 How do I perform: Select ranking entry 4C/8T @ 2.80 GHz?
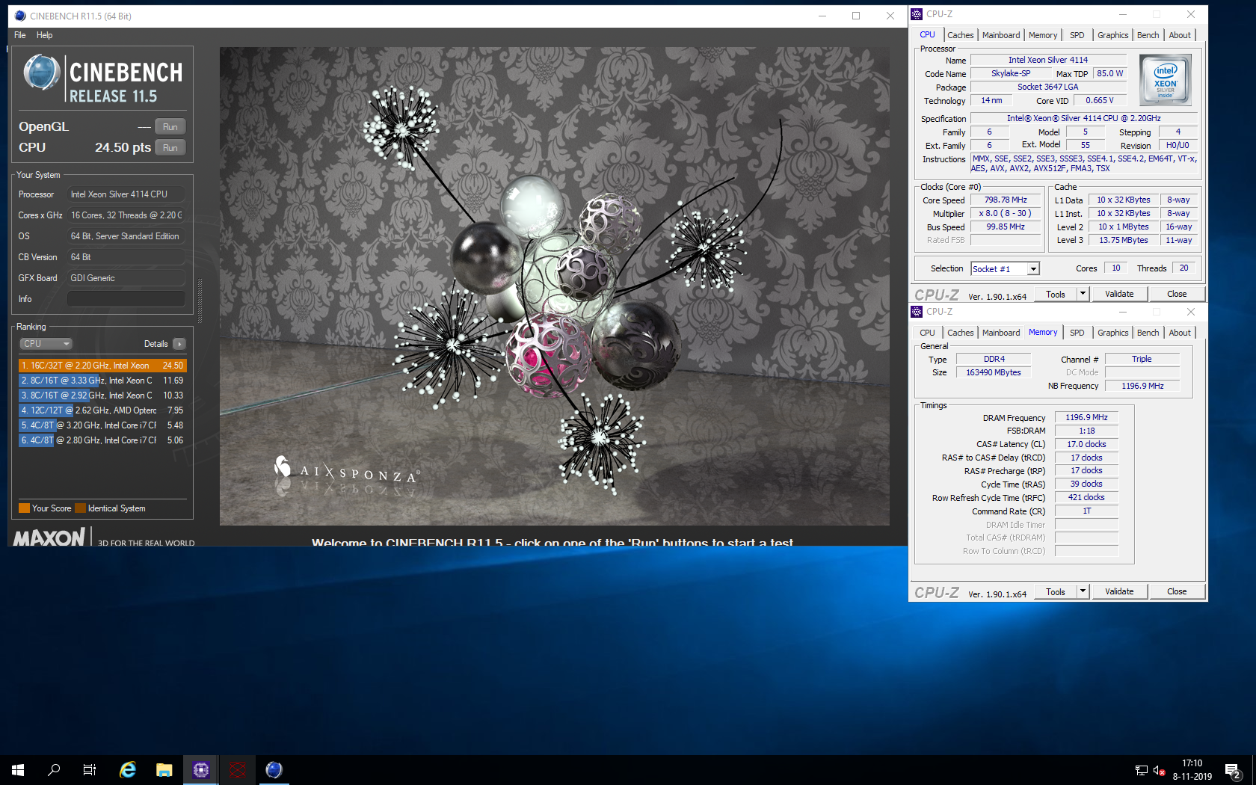point(102,440)
